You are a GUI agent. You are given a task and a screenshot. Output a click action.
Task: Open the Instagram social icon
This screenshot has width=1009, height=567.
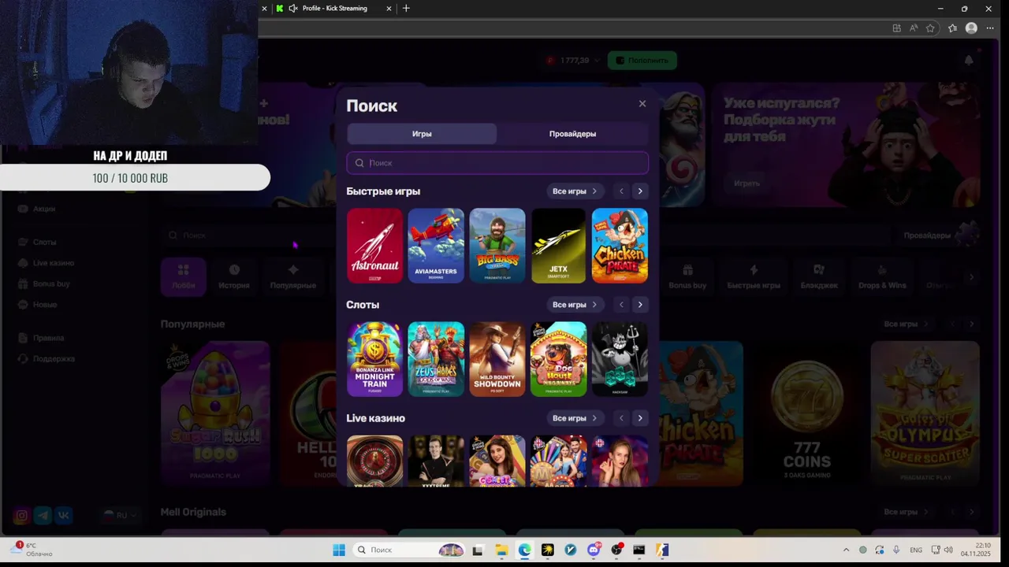pyautogui.click(x=22, y=516)
